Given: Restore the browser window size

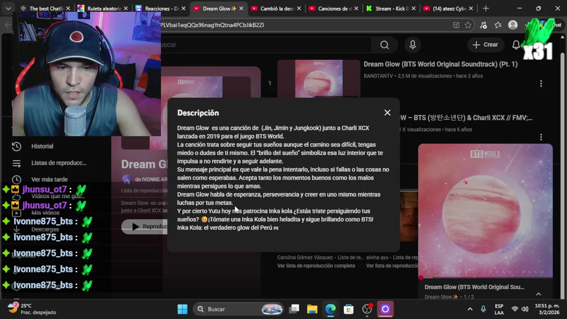Looking at the screenshot, I should click(539, 8).
